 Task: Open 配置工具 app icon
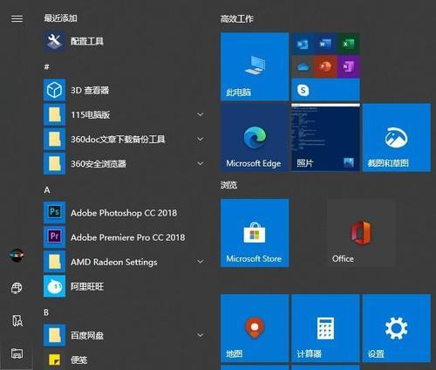click(54, 41)
